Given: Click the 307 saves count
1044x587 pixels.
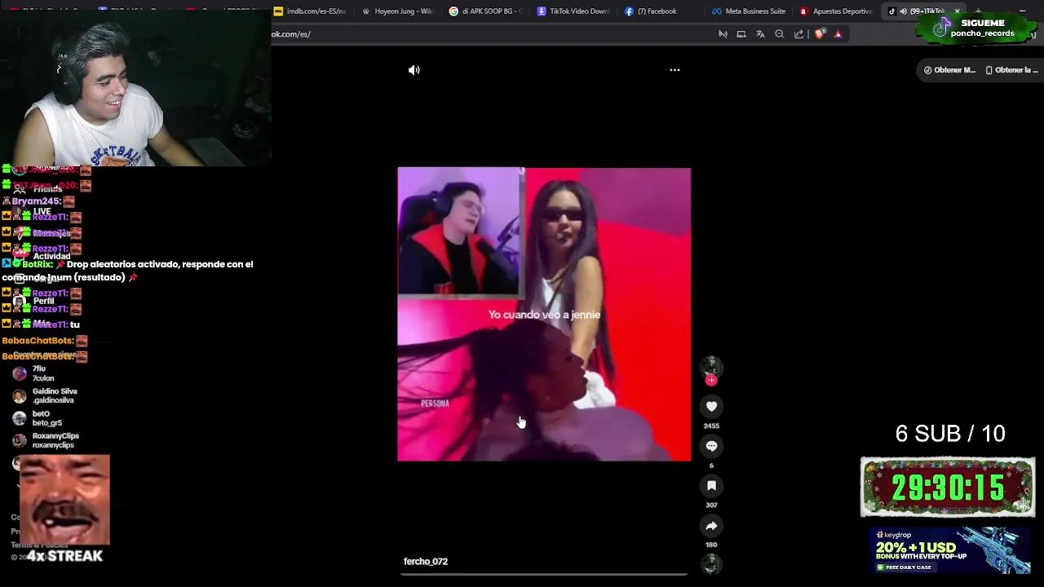Looking at the screenshot, I should tap(711, 505).
